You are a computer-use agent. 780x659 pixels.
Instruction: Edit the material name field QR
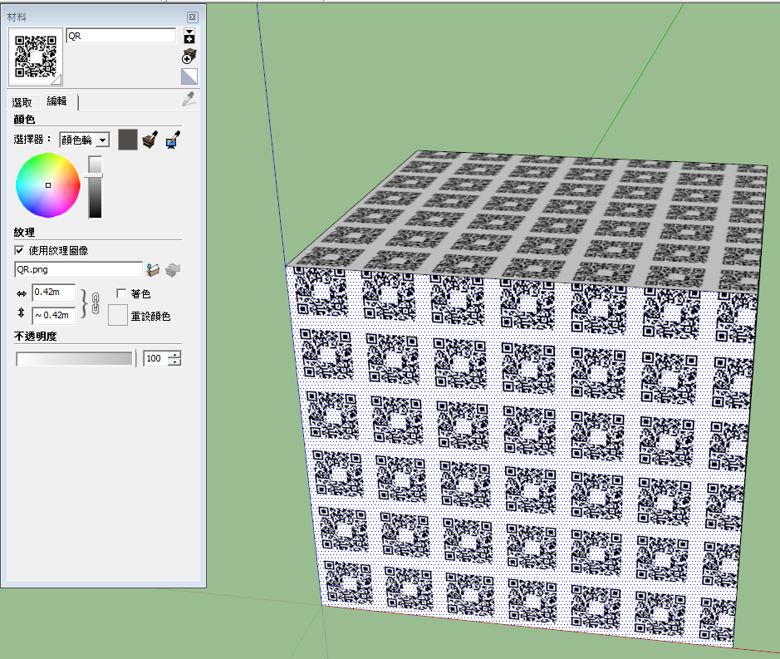click(121, 36)
